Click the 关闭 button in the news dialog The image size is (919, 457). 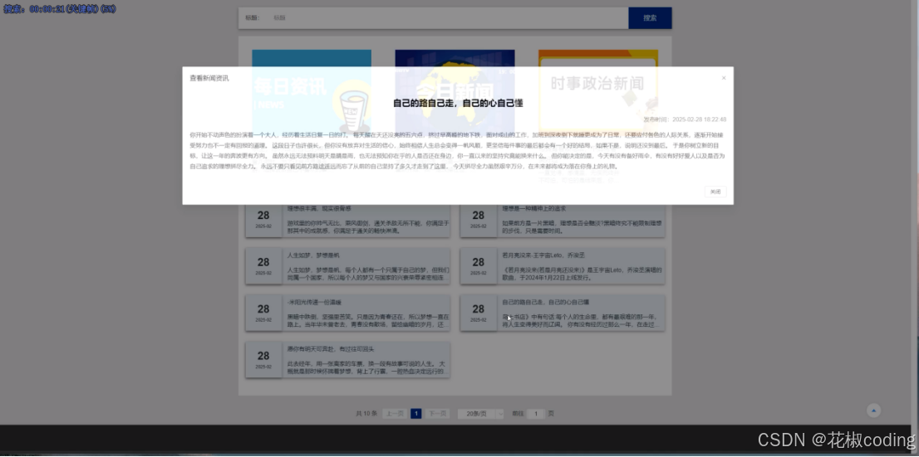(715, 192)
